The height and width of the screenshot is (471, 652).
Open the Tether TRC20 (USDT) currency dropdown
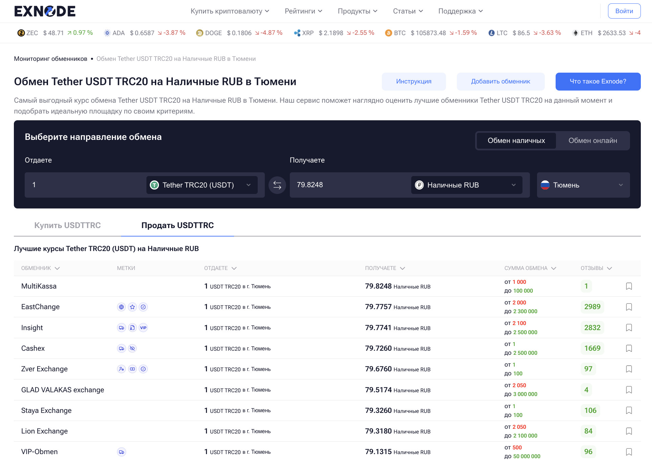coord(202,185)
